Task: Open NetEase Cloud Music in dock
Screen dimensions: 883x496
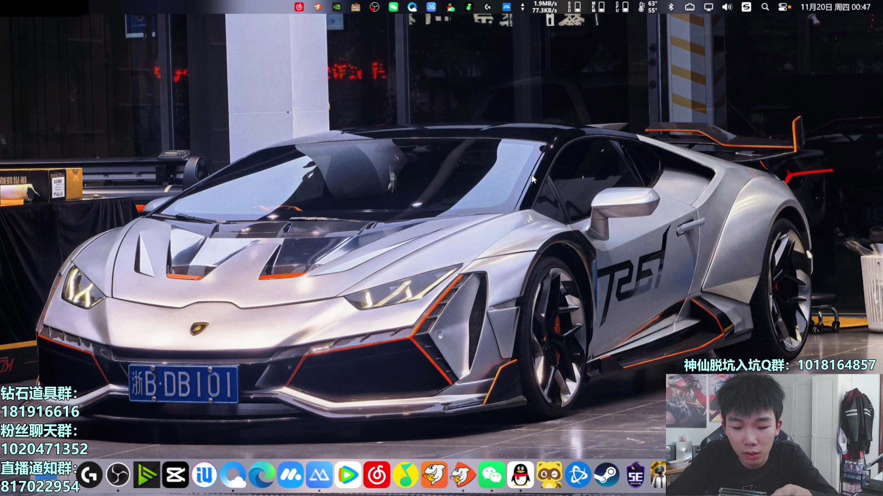Action: tap(377, 475)
